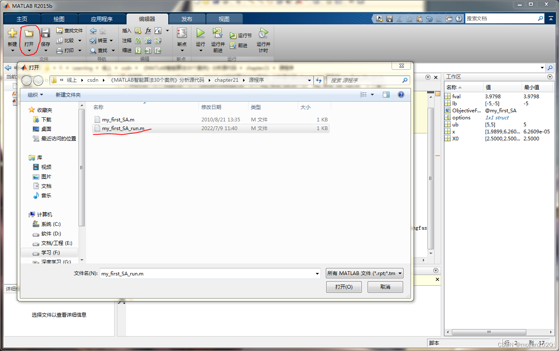559x351 pixels.
Task: Click the 文件名 input field
Action: (x=207, y=273)
